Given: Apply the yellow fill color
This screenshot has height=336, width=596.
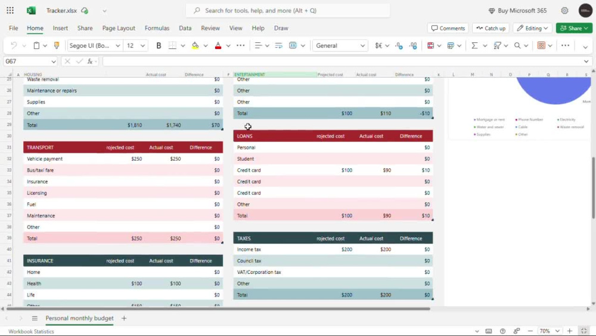Looking at the screenshot, I should 195,46.
